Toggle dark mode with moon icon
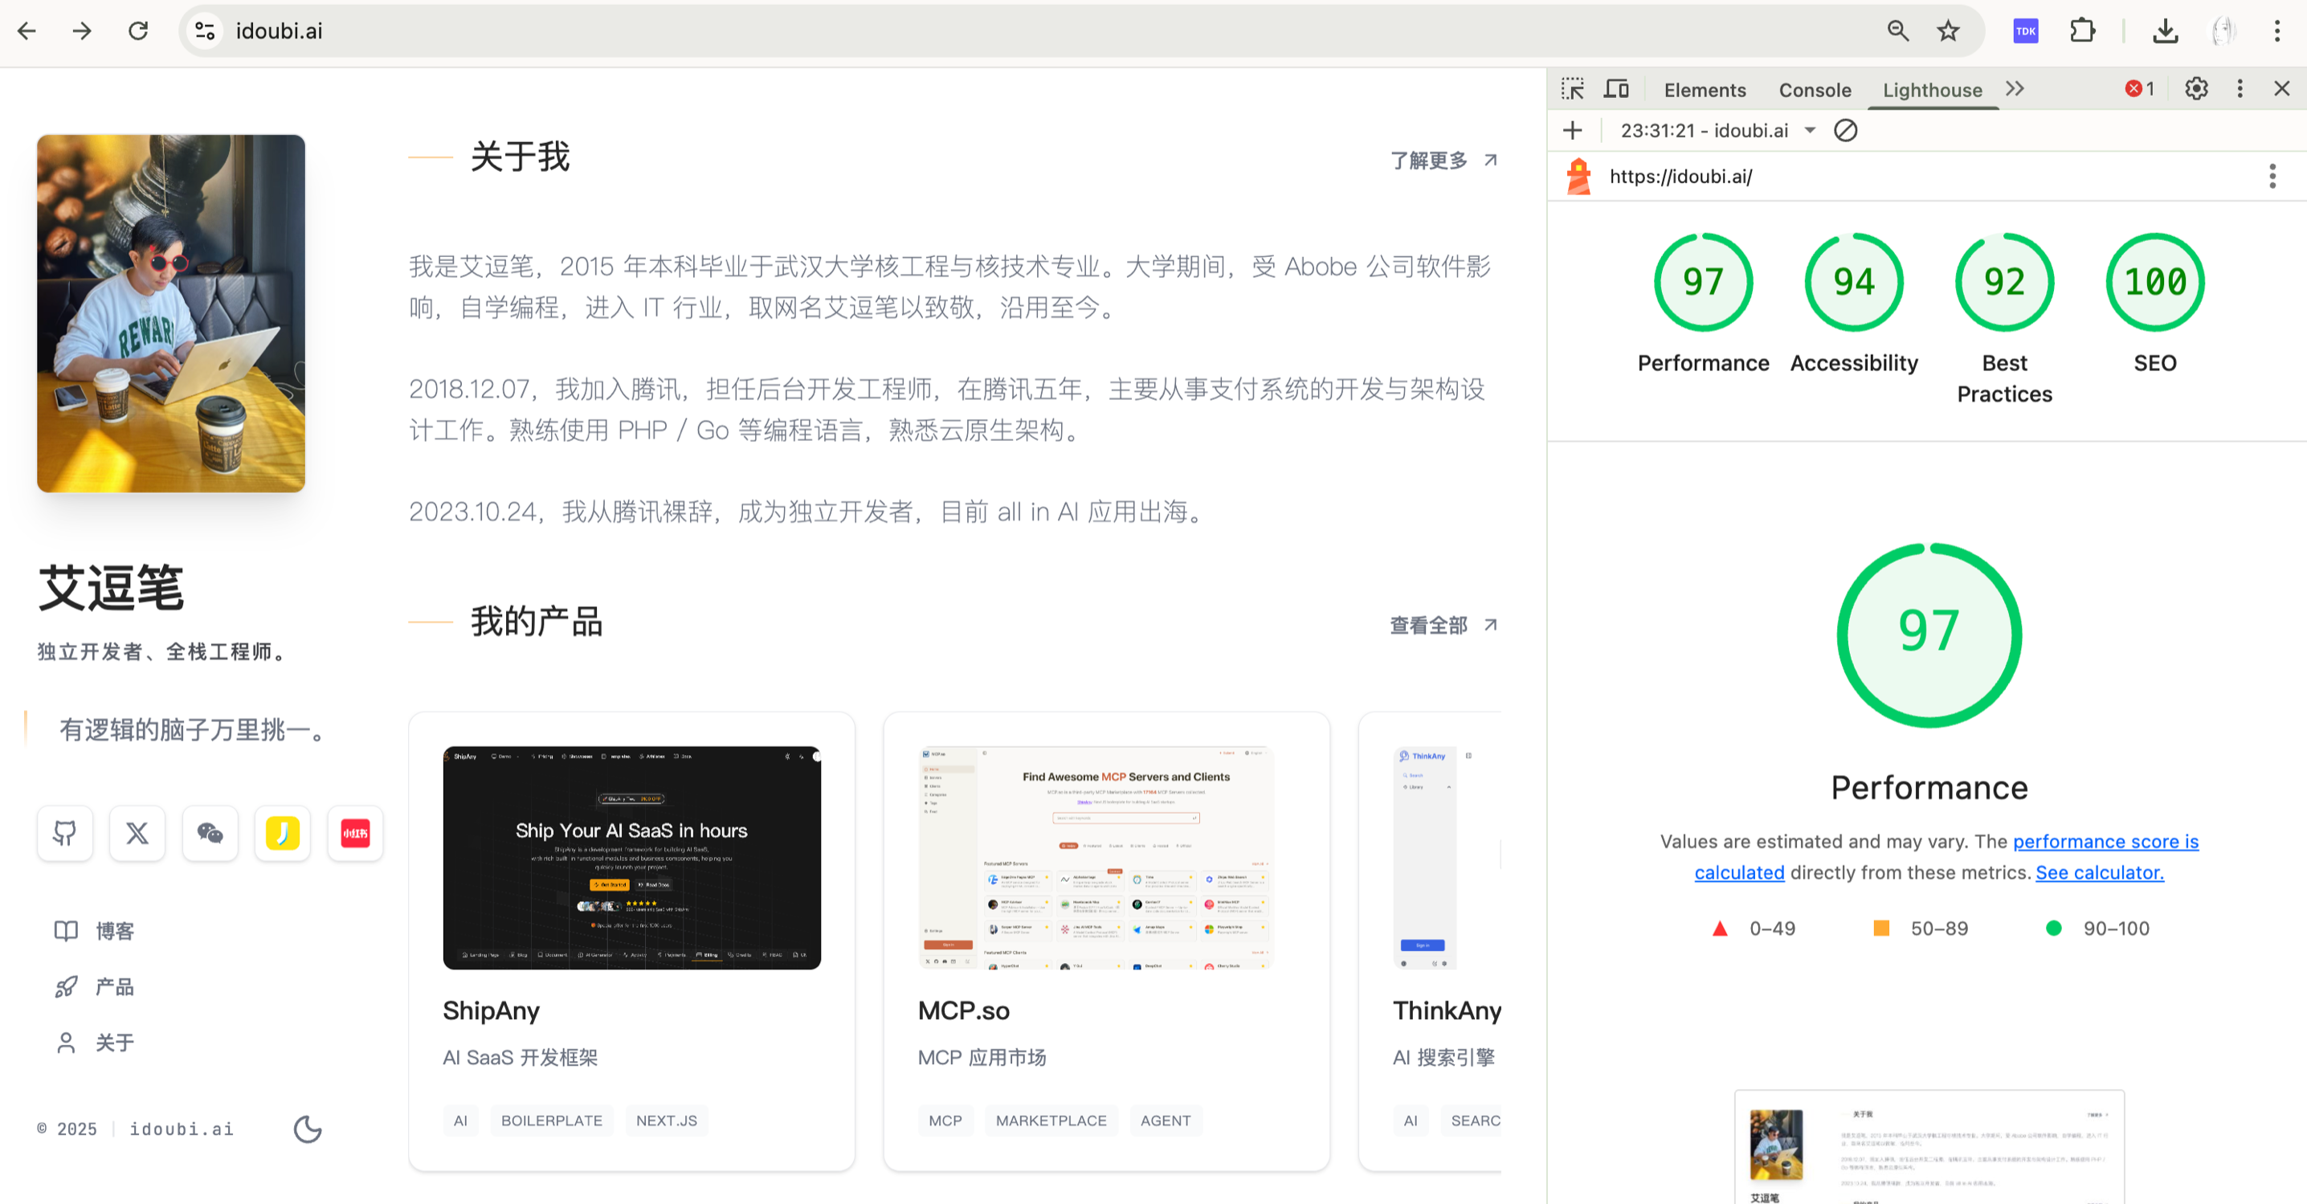 coord(307,1128)
